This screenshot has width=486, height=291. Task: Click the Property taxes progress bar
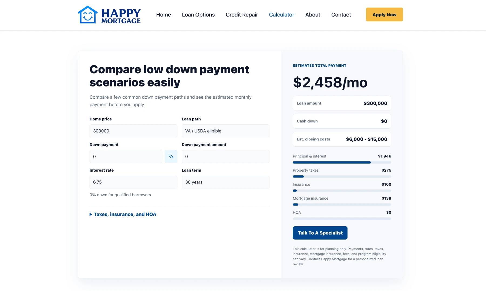tap(342, 176)
